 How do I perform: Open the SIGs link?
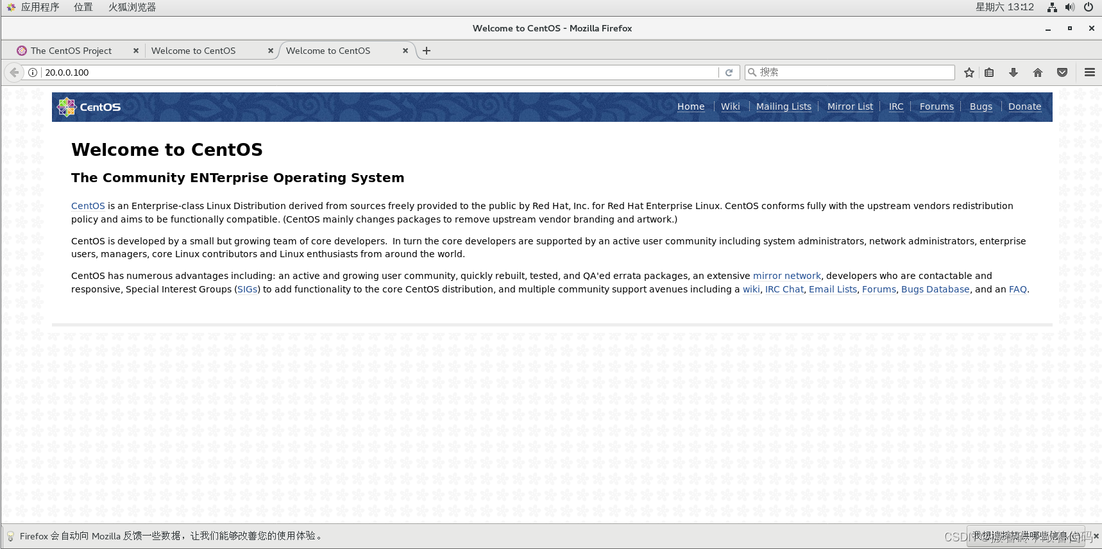coord(248,289)
